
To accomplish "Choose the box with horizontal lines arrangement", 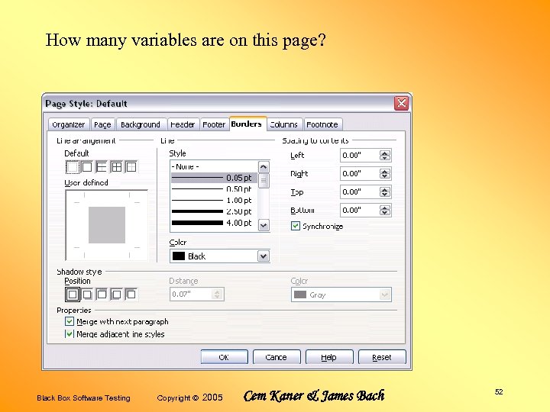I will click(x=102, y=167).
